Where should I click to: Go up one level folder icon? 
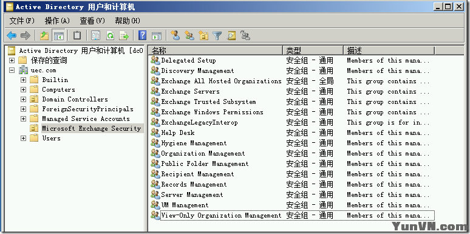pyautogui.click(x=44, y=36)
